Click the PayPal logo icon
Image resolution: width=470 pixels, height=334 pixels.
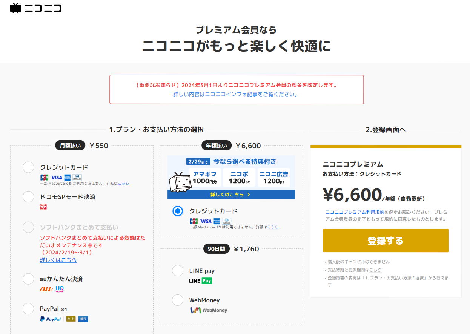tap(51, 319)
